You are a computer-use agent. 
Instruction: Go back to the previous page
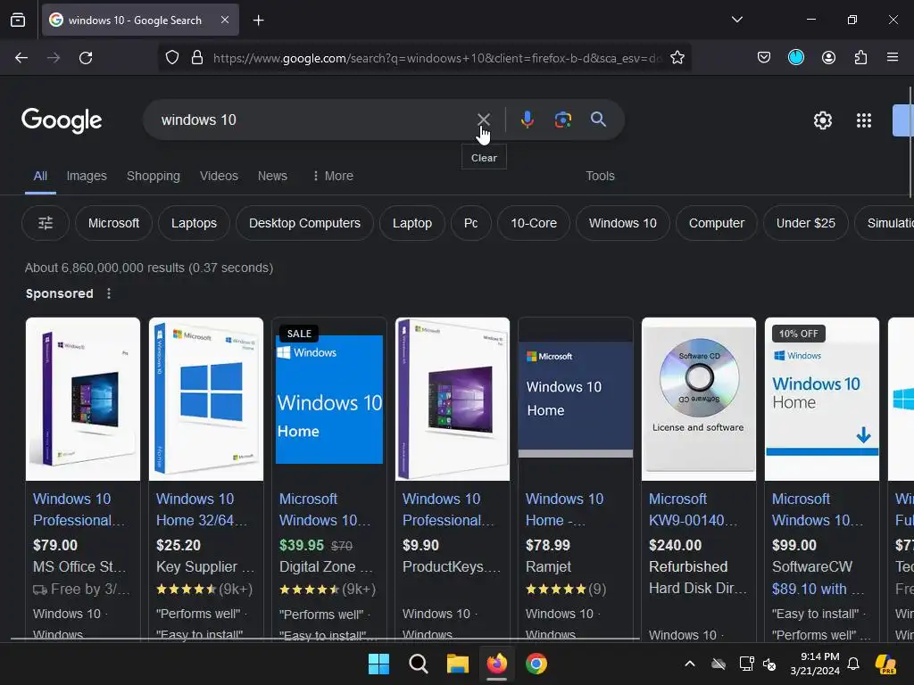(x=21, y=58)
